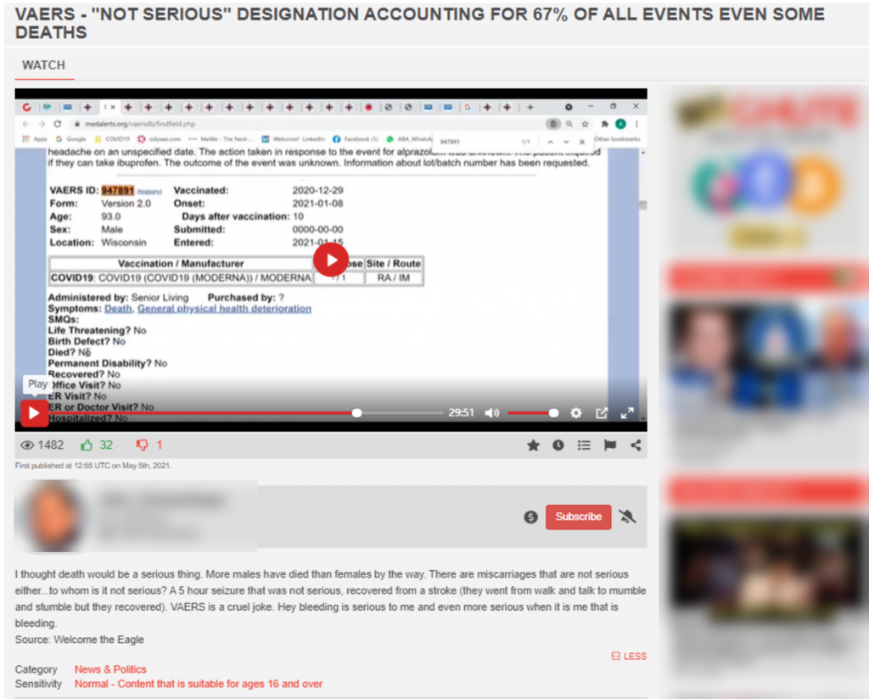Click recorded browser new tab plus
Image resolution: width=869 pixels, height=699 pixels.
tap(530, 107)
